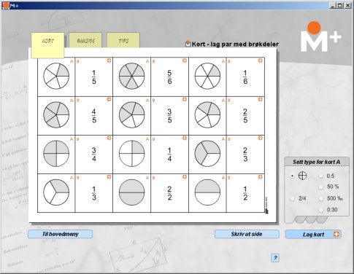Select the 0:30 time type radio button
This screenshot has width=354, height=274.
click(x=321, y=210)
